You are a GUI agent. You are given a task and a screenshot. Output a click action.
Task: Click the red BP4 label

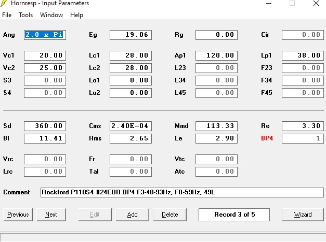click(x=267, y=138)
